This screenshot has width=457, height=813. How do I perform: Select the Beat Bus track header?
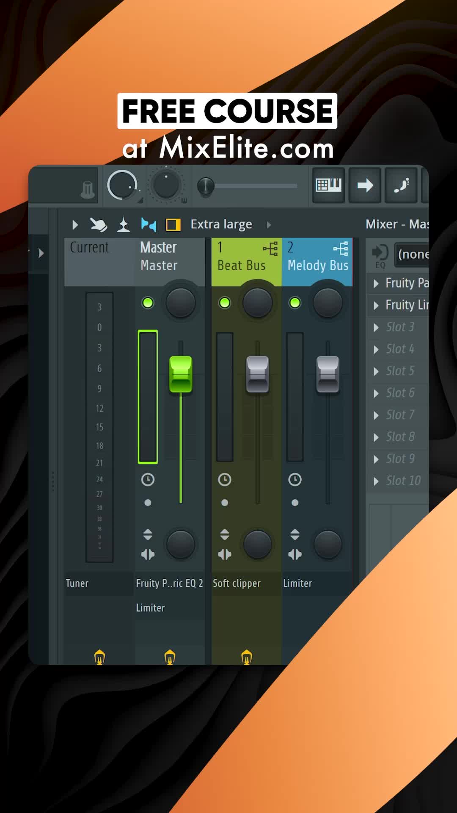tap(246, 262)
